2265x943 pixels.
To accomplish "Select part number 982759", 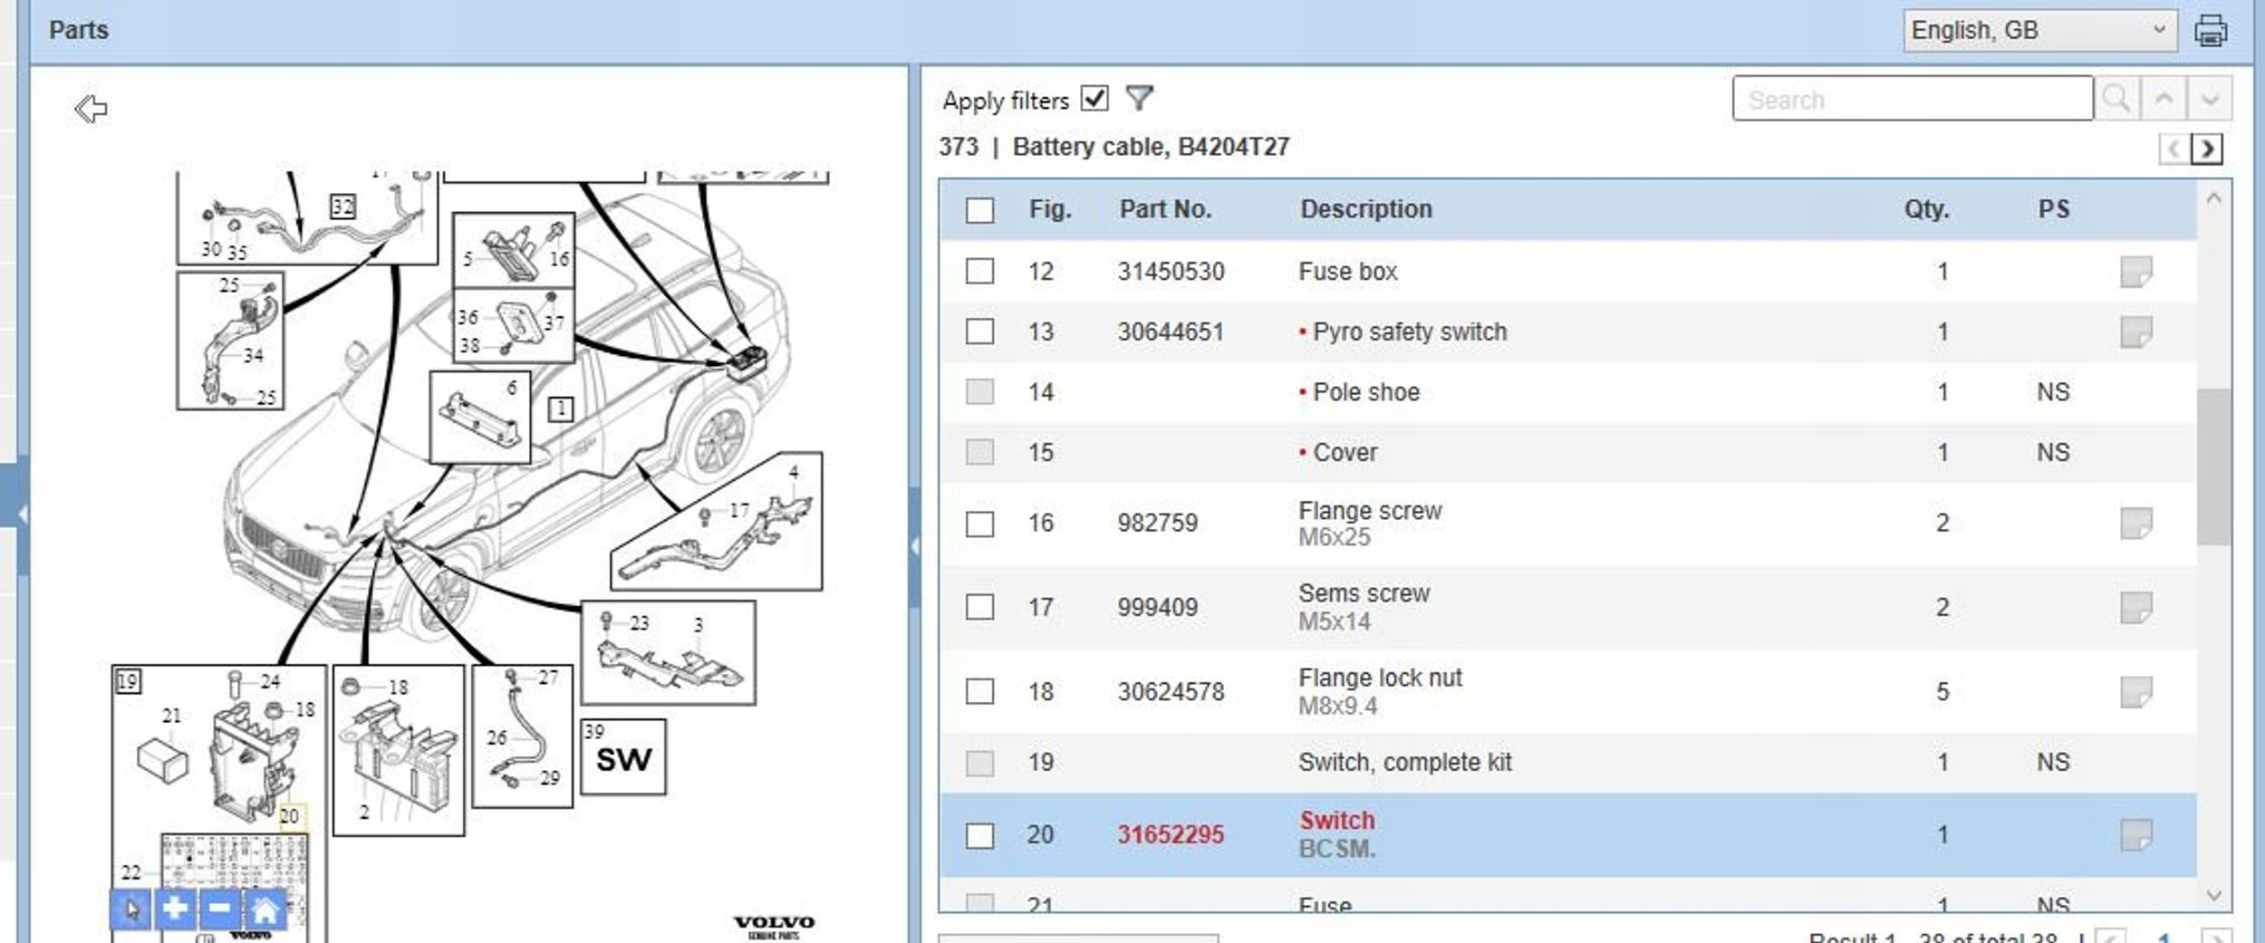I will [1157, 524].
